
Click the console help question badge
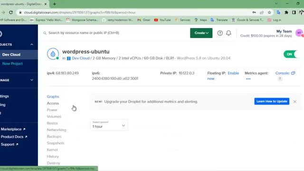[280, 78]
